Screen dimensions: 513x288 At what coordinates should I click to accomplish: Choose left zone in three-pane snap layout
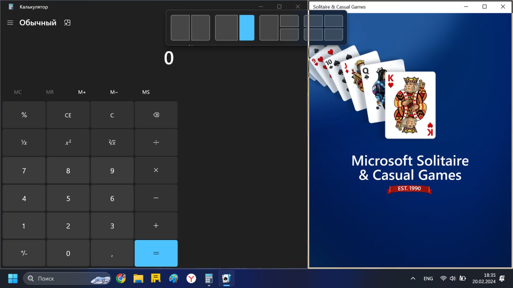(269, 28)
